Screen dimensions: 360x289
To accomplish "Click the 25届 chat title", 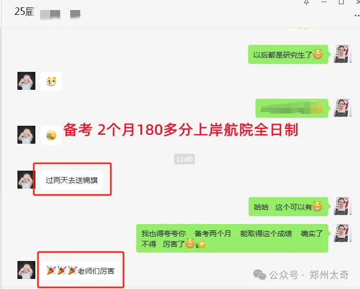I will point(24,12).
